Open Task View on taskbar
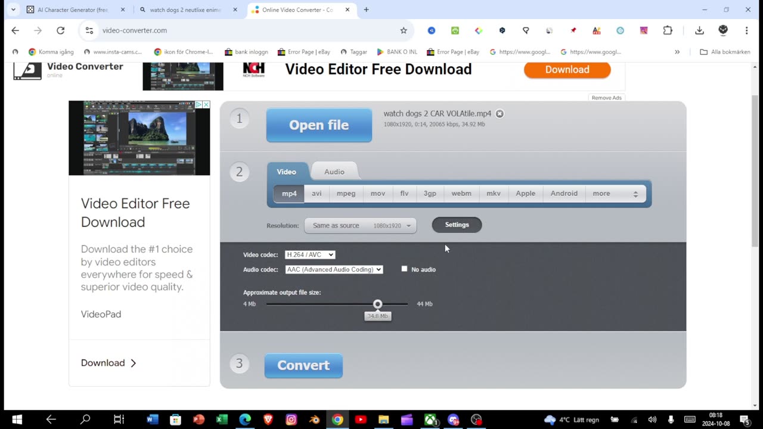 pos(119,419)
